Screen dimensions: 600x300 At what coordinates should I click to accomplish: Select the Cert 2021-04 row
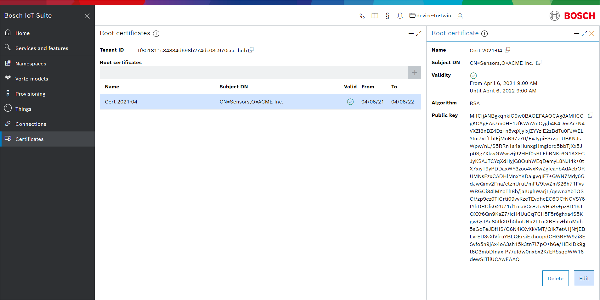(260, 102)
